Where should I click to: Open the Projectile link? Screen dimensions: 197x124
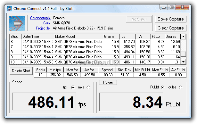pos(43,28)
